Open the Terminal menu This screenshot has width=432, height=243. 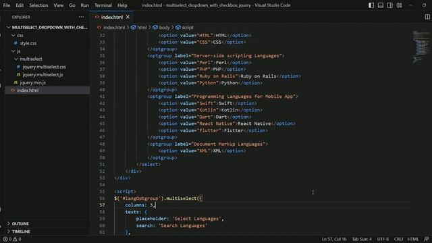click(x=103, y=5)
